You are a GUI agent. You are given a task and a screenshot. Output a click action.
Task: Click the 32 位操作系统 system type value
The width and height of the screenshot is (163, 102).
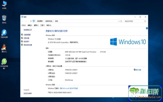click(x=76, y=58)
